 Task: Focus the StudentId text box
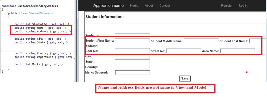point(132,35)
